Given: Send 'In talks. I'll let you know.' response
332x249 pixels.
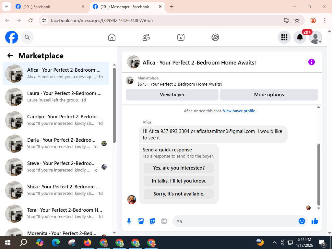Looking at the screenshot, I should 179,181.
